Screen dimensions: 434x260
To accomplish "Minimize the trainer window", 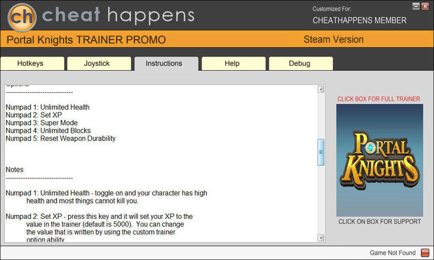I will [416, 6].
